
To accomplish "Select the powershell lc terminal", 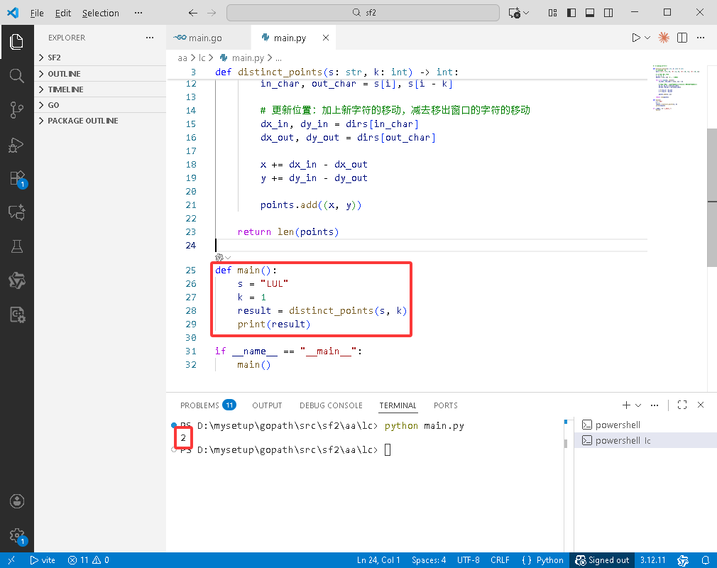I will [x=645, y=440].
